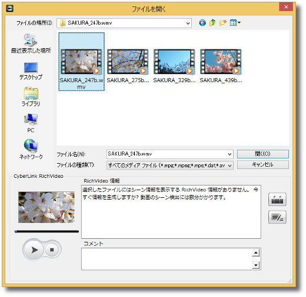Select the PC sidebar shortcut
306x297 pixels.
31,123
